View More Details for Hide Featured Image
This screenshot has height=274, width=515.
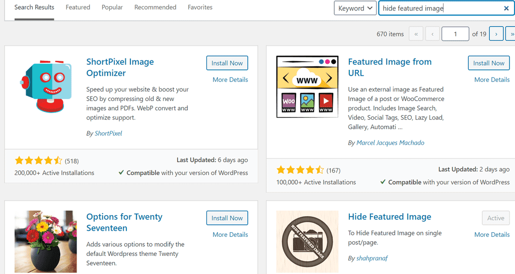tap(492, 235)
